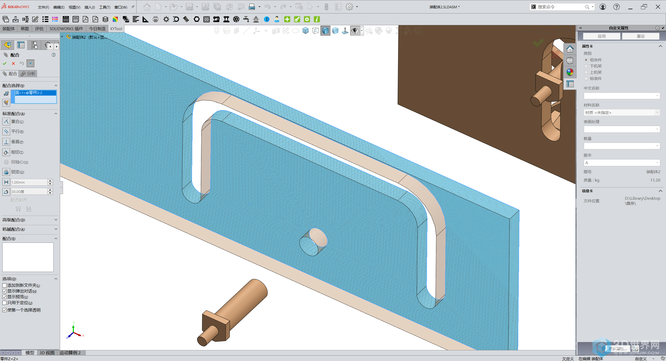Select the 标准件 radio button
This screenshot has width=666, height=361.
(x=586, y=78)
